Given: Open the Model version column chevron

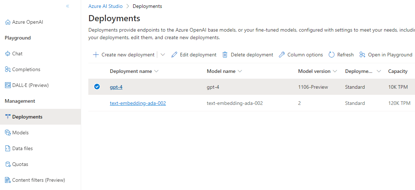Looking at the screenshot, I should coord(335,71).
